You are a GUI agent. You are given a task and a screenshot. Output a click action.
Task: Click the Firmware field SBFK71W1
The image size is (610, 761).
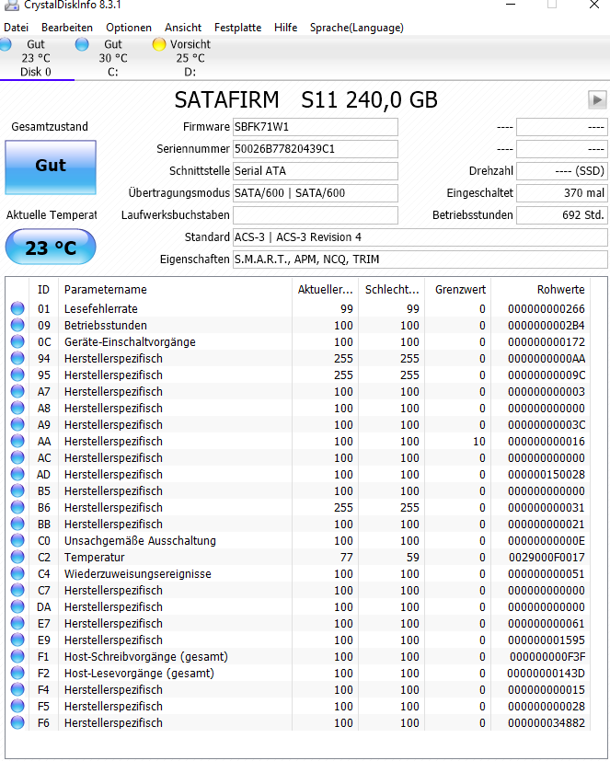point(315,127)
